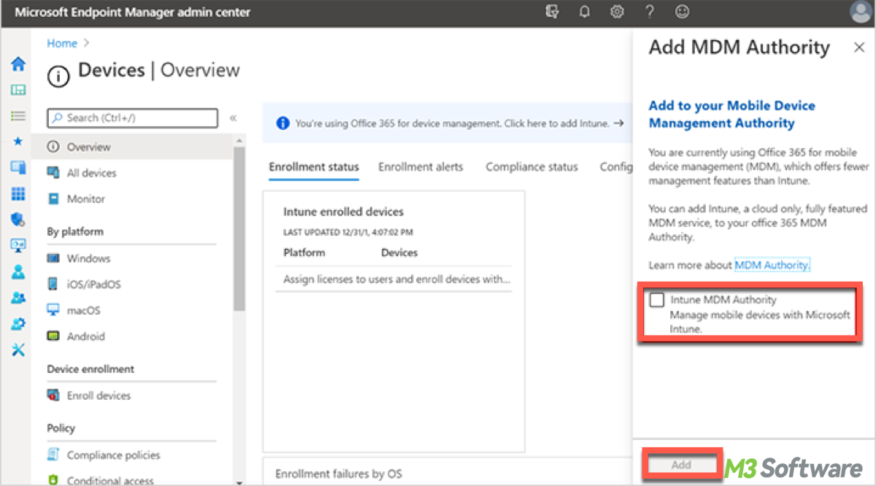
Task: Open the user account avatar
Action: point(861,12)
